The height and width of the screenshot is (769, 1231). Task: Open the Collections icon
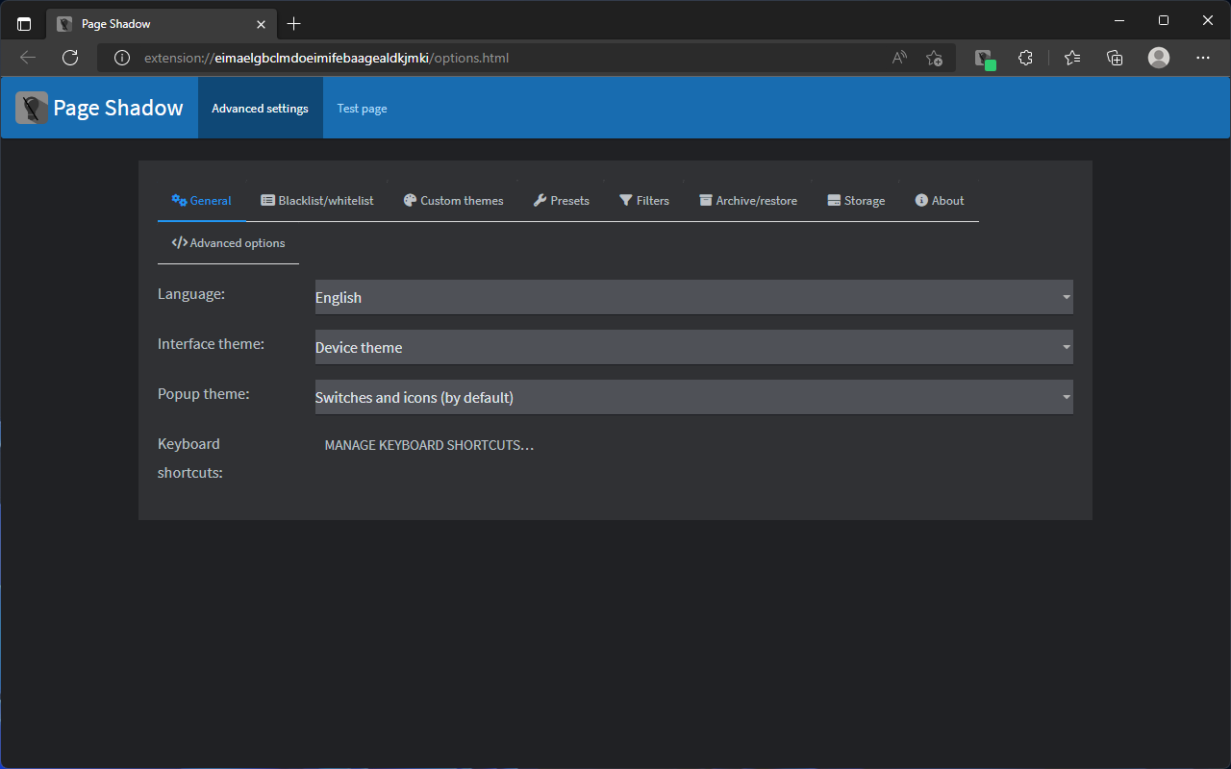pyautogui.click(x=1115, y=58)
